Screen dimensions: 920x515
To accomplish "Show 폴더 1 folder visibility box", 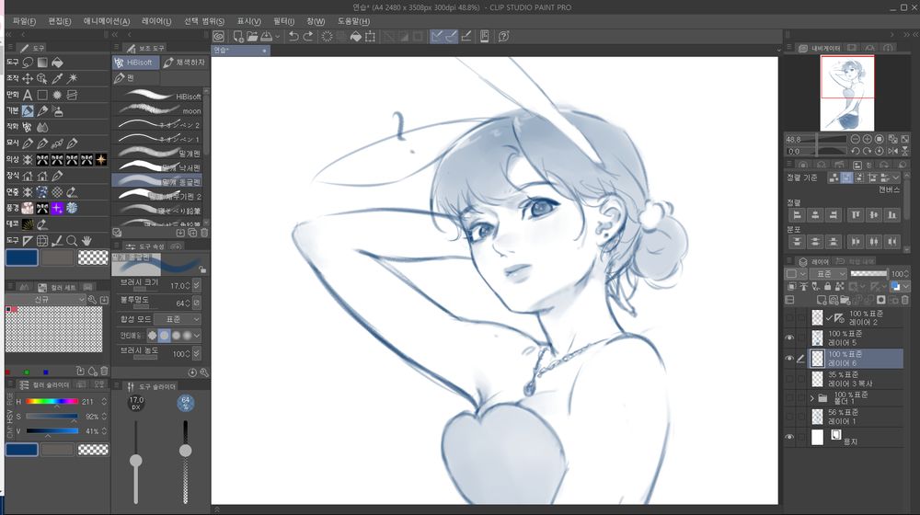I will (789, 398).
